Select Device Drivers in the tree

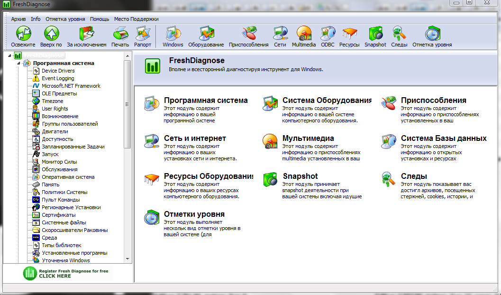58,71
